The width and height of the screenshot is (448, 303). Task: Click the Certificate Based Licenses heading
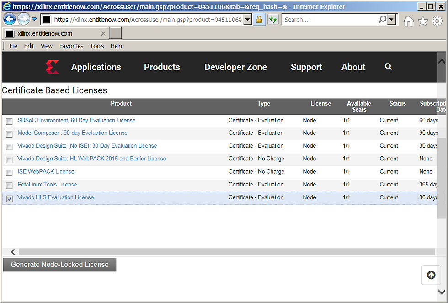point(54,90)
